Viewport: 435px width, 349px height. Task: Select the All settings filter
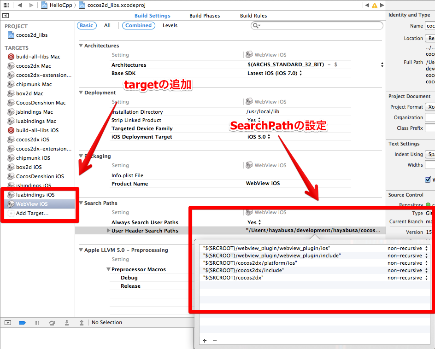point(107,25)
